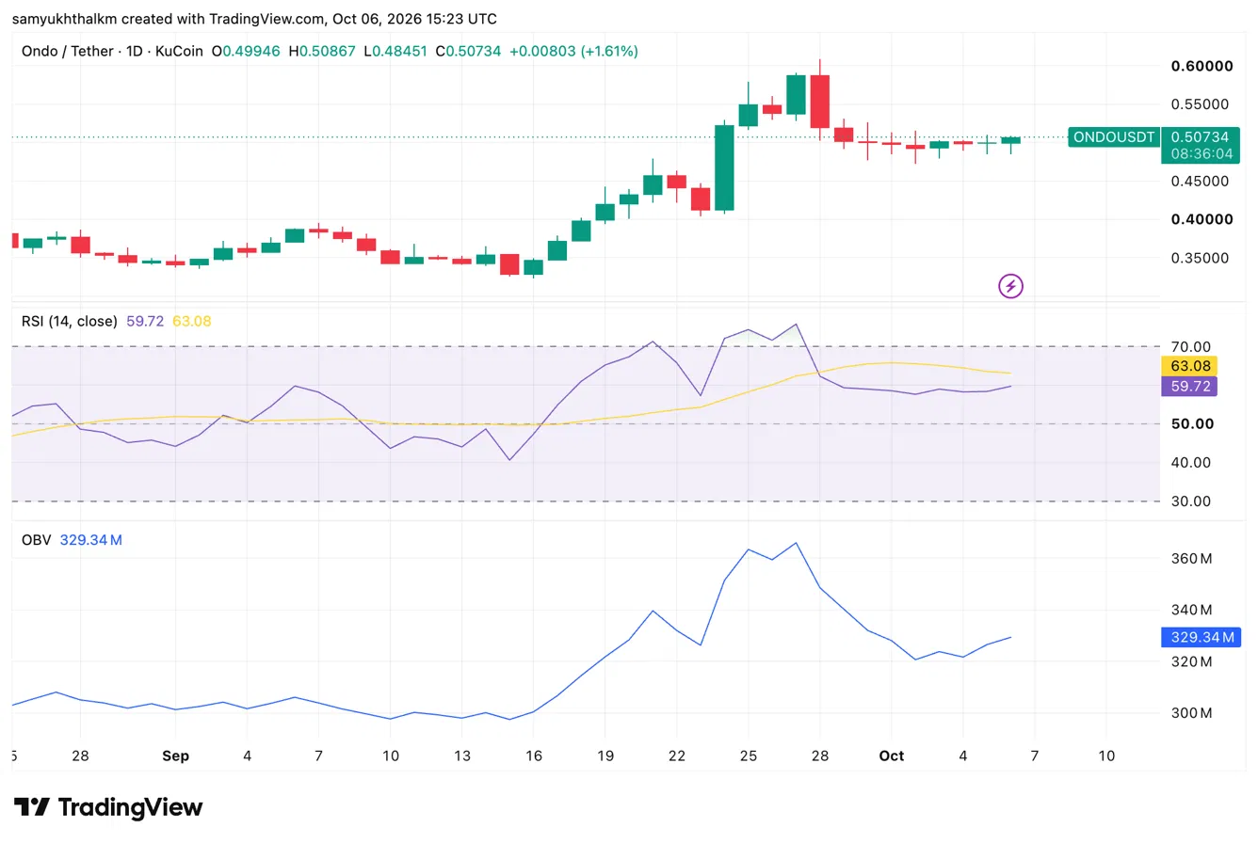
Task: Click the yellow 63.08 RSI axis tag
Action: tap(1190, 366)
